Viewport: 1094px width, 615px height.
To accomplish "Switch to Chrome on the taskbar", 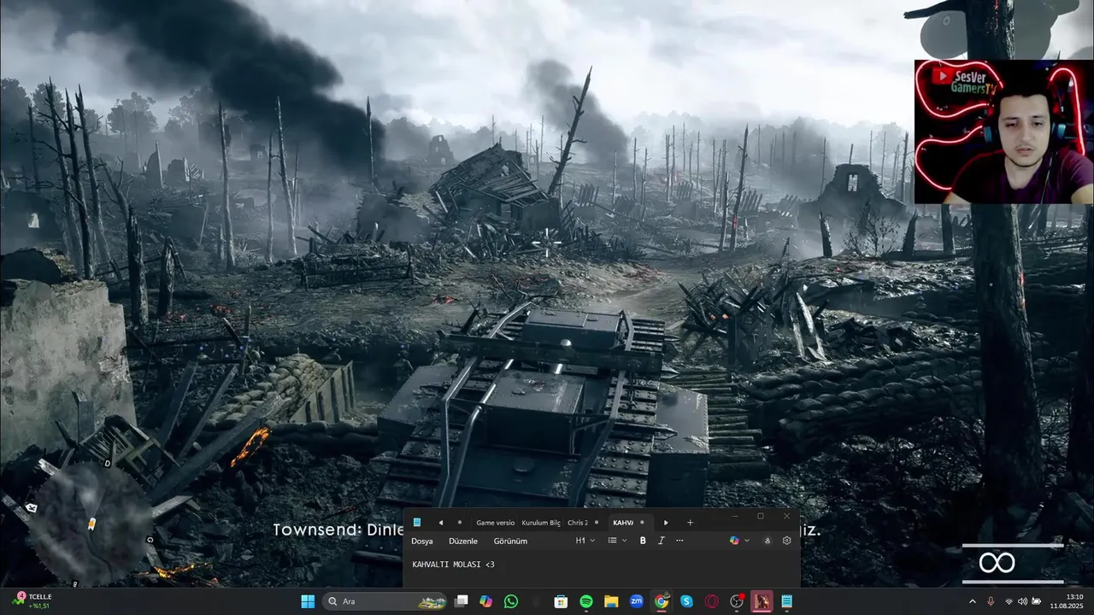I will click(x=662, y=601).
